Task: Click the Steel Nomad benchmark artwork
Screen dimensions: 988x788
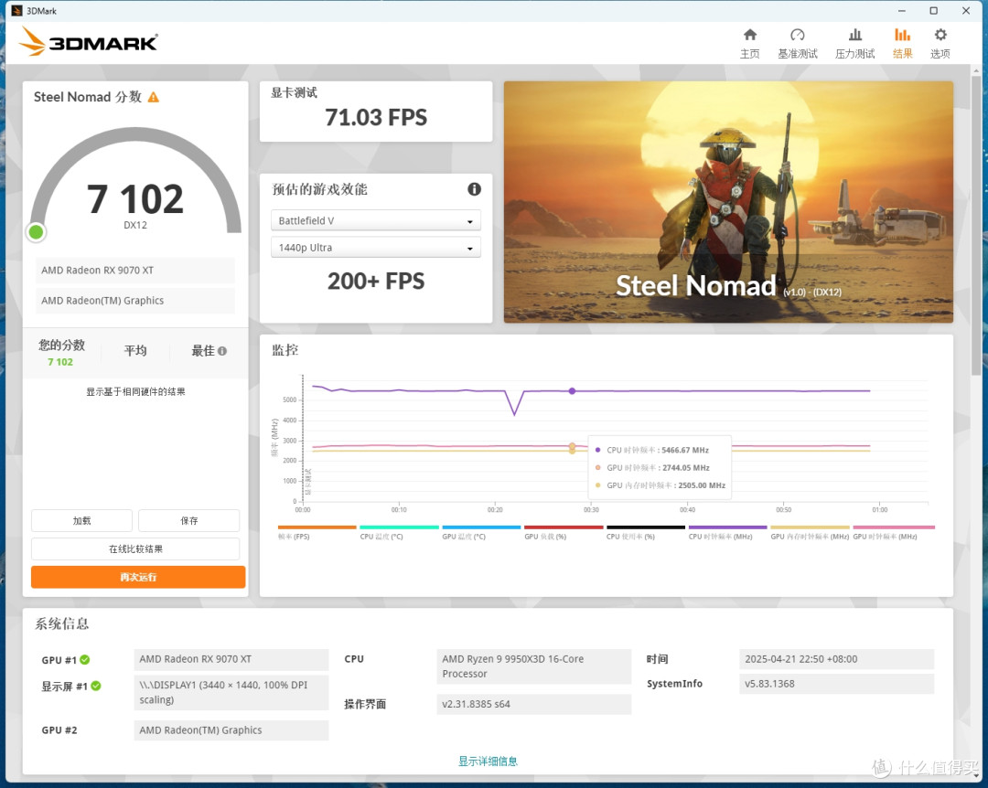Action: click(x=728, y=201)
